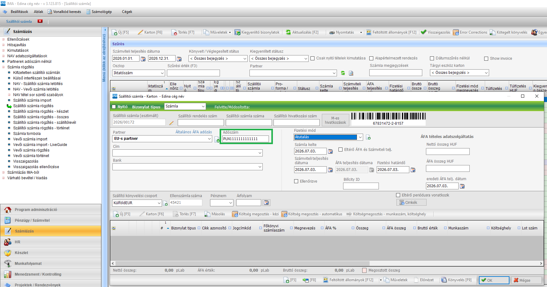
Task: Open calendar for eredeti ÁFA telj. dátum
Action: 462,186
